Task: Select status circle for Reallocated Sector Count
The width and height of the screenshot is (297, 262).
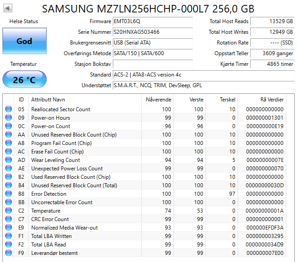Action: click(8, 109)
